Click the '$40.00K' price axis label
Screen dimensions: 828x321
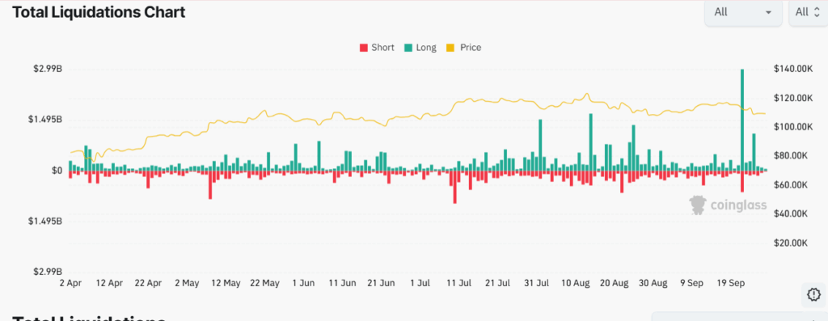tap(790, 213)
